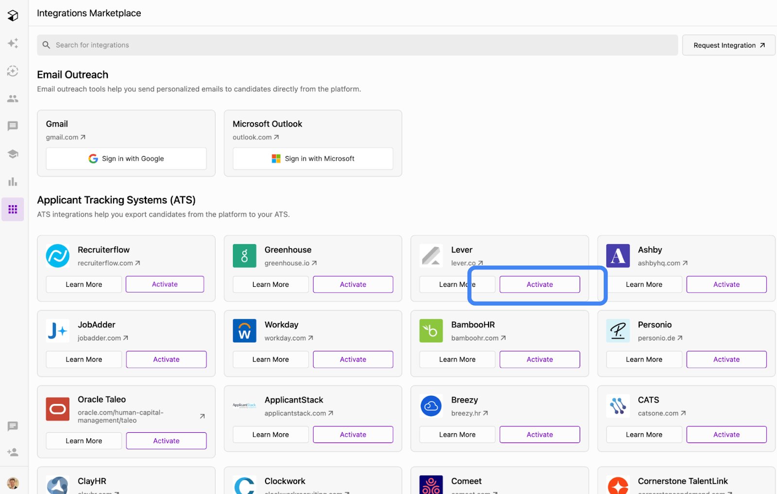Viewport: 777px width, 494px height.
Task: Click the JobAdder logo
Action: pyautogui.click(x=58, y=331)
